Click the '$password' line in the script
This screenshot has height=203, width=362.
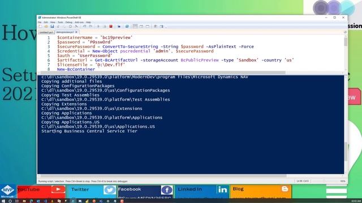pyautogui.click(x=85, y=42)
